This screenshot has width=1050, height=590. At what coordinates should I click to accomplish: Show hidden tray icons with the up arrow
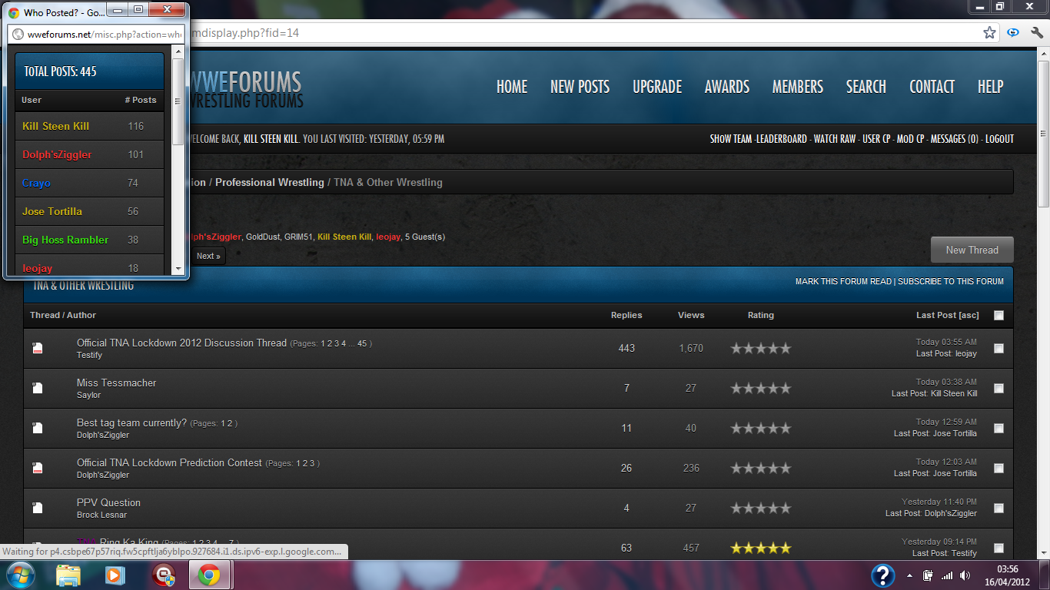(x=910, y=575)
